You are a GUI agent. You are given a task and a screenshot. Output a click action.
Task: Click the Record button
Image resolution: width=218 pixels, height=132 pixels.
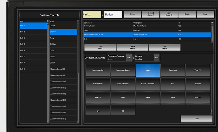tap(133, 14)
